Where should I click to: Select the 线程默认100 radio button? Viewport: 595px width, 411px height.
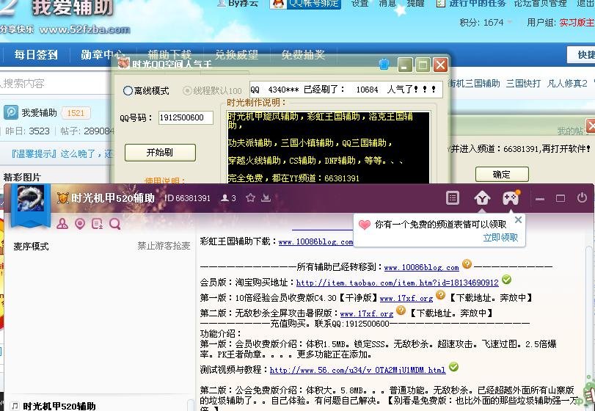coord(187,91)
